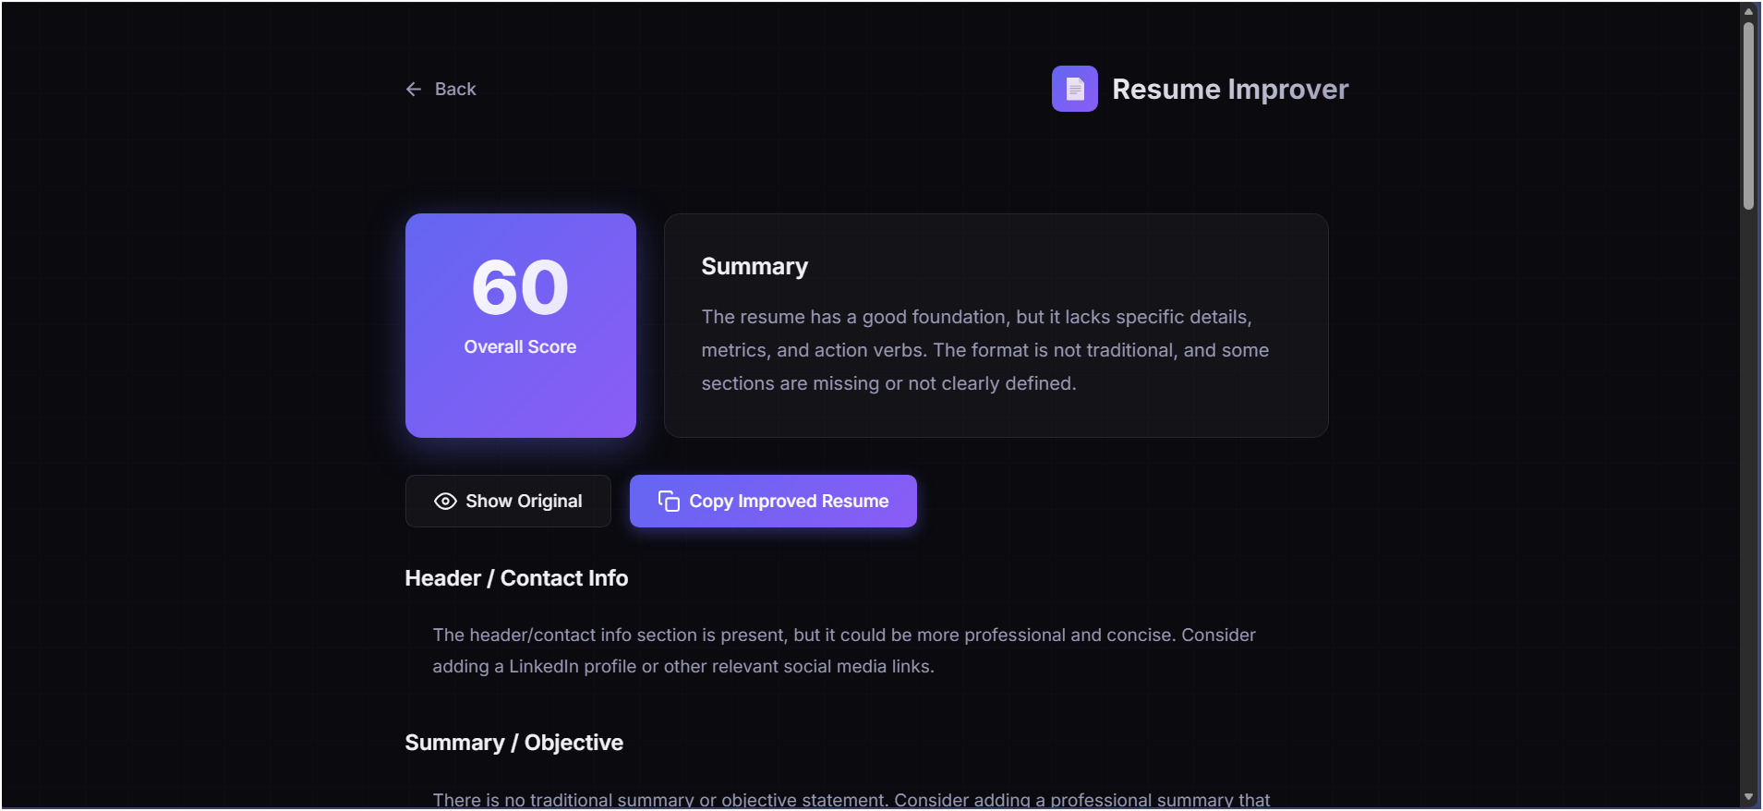Click the scrollbar down arrow
Viewport: 1763px width, 811px height.
point(1748,797)
